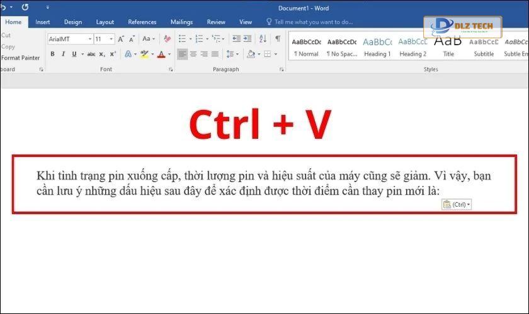529x314 pixels.
Task: Click the Align Right icon
Action: click(x=204, y=54)
